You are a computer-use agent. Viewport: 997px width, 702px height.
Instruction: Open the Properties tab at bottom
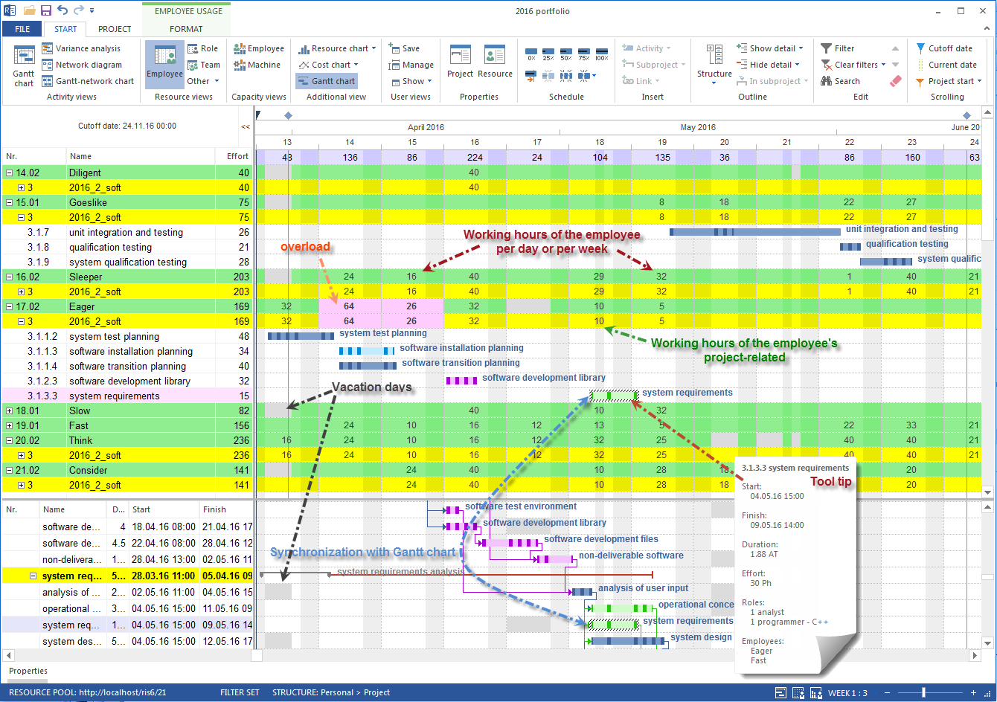click(28, 671)
